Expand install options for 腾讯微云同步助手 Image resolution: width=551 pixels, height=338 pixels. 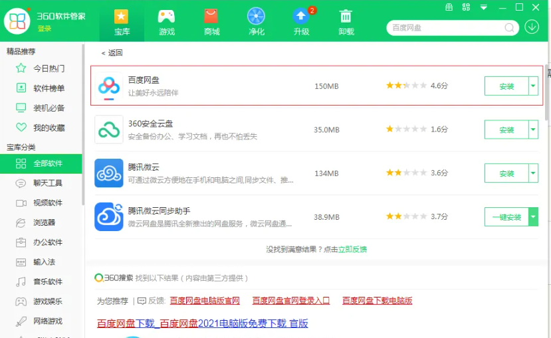coord(533,217)
